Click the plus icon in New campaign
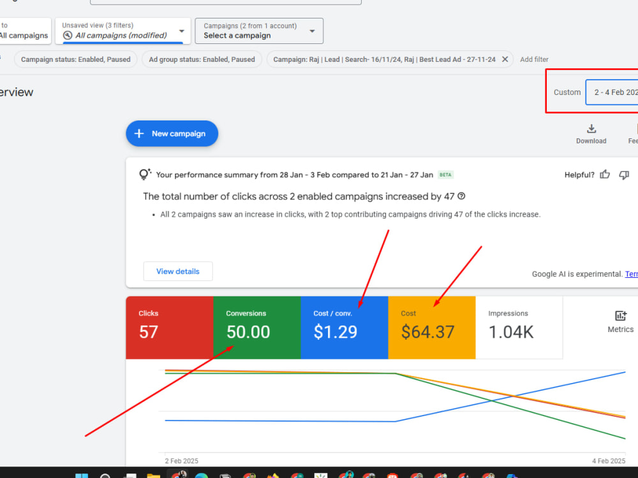638x478 pixels. coord(139,133)
